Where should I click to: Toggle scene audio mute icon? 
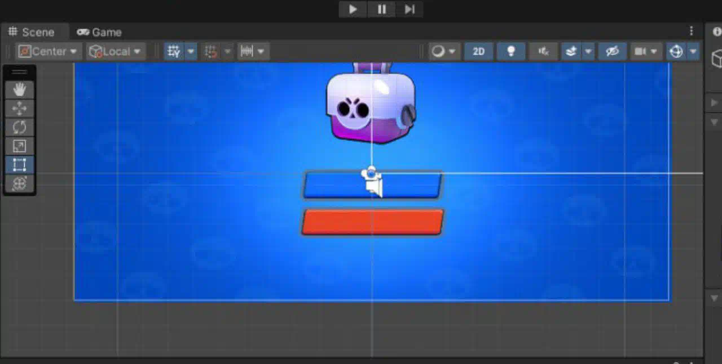point(544,51)
